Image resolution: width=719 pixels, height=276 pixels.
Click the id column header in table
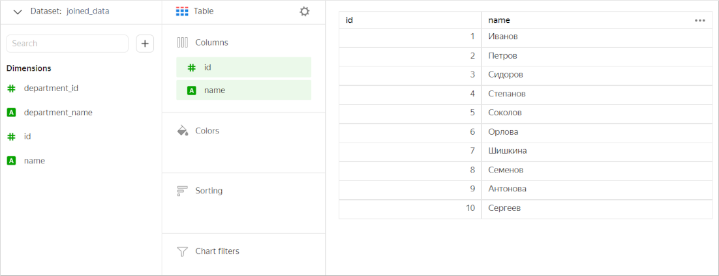click(410, 20)
